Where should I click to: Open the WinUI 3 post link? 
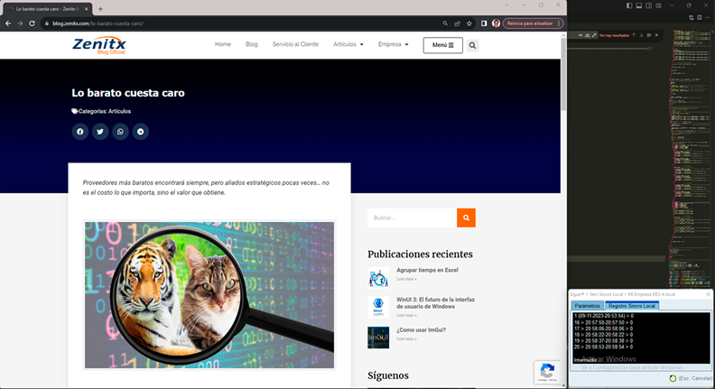click(x=435, y=303)
